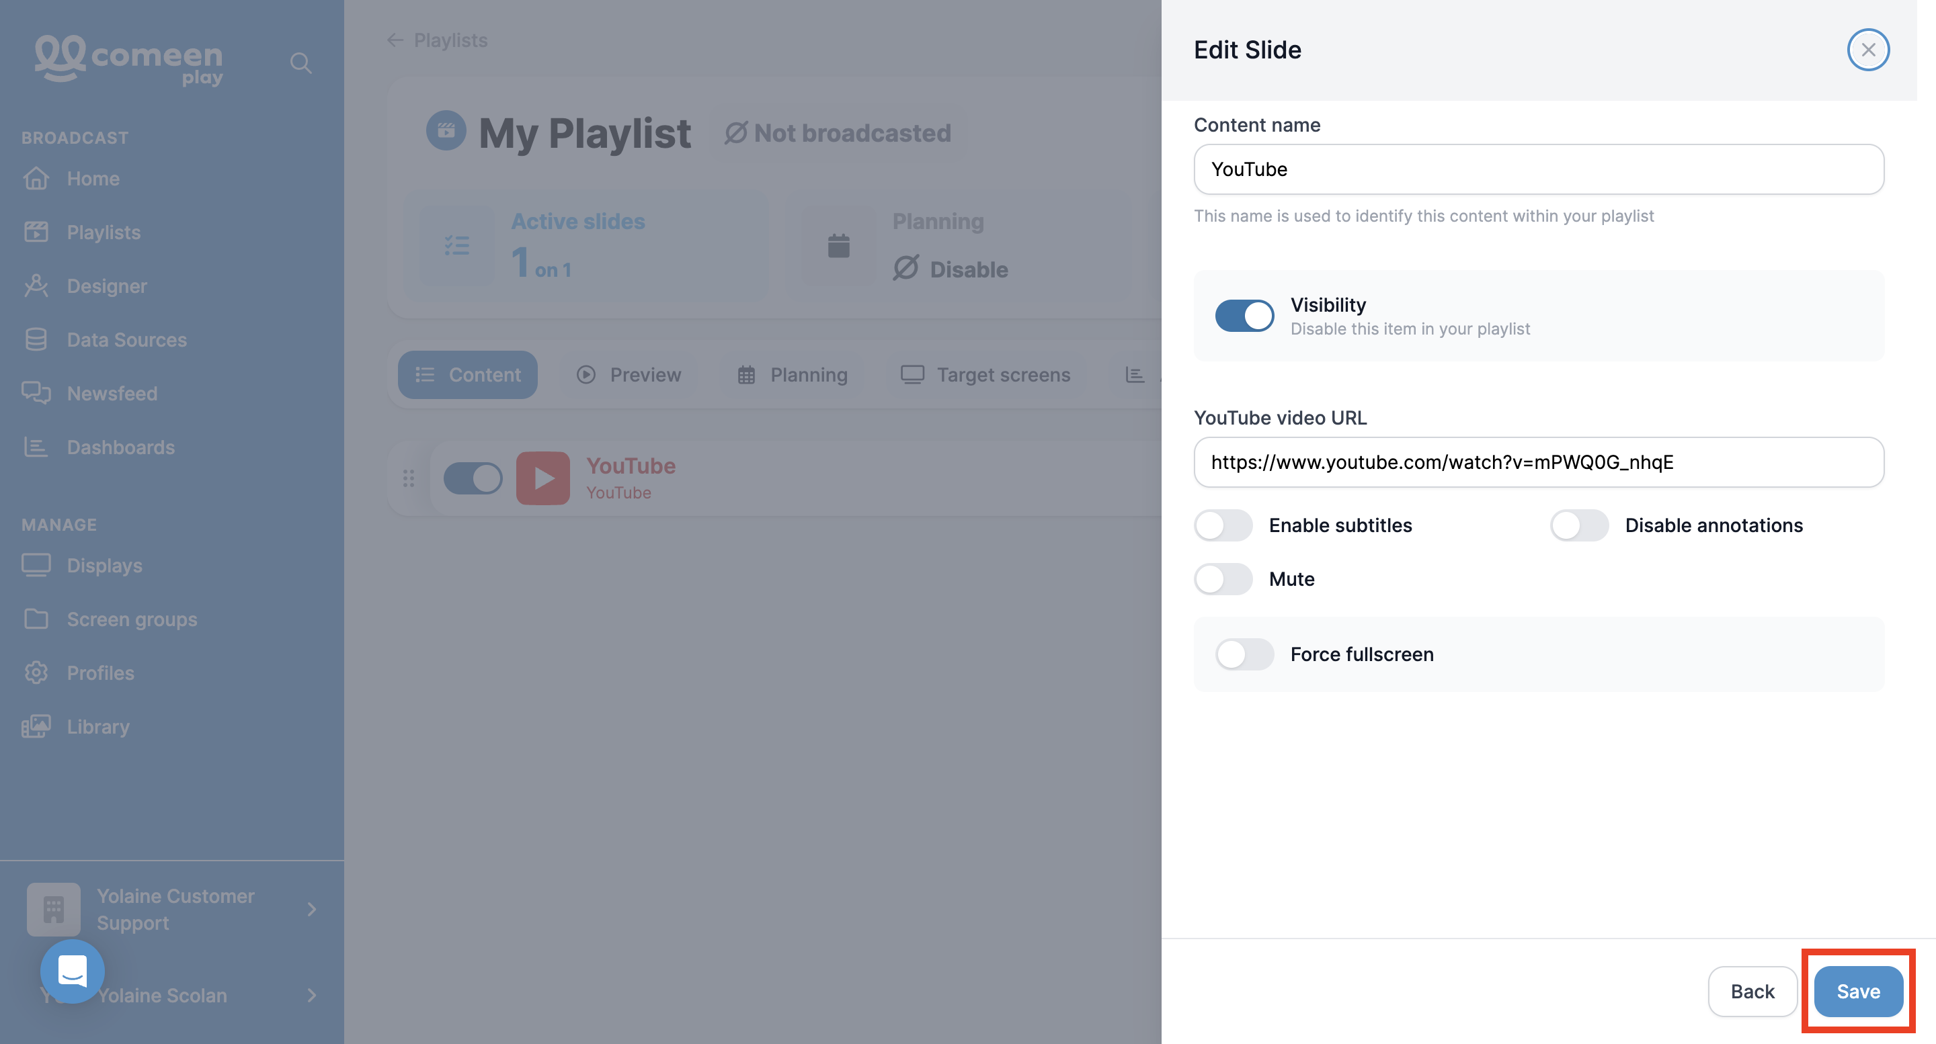
Task: Click the Disable planning label
Action: (969, 269)
